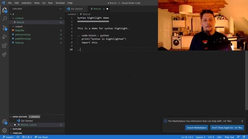
Task: Collapse the output folder
Action: tap(13, 27)
